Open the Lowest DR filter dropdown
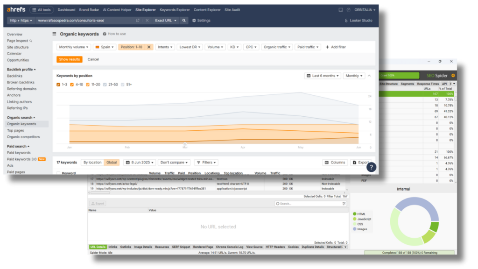 pyautogui.click(x=190, y=47)
